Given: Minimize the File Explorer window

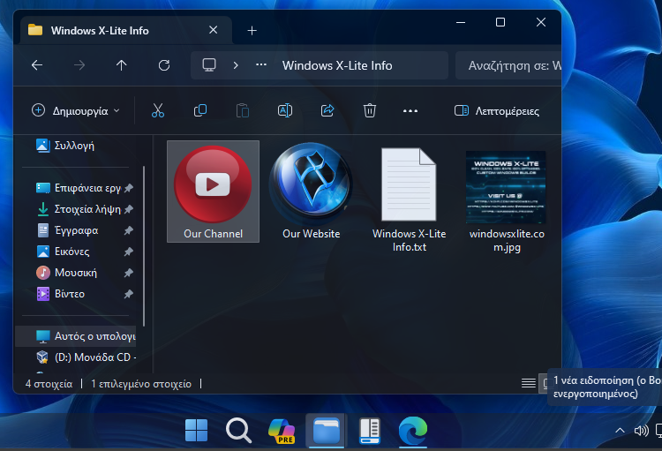Looking at the screenshot, I should 461,22.
